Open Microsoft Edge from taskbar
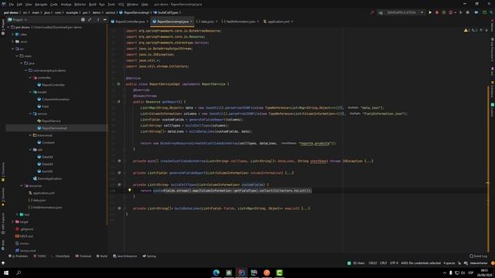495x278 pixels. point(217,273)
